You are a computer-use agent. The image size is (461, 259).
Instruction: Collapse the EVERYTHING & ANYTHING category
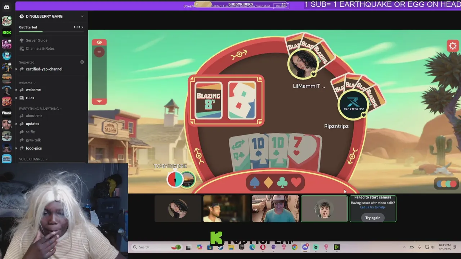pos(41,109)
